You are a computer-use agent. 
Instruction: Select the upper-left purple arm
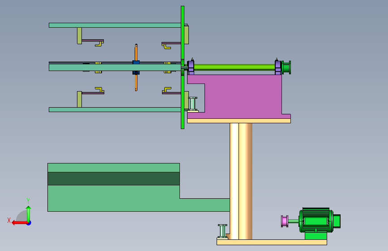click(x=93, y=40)
